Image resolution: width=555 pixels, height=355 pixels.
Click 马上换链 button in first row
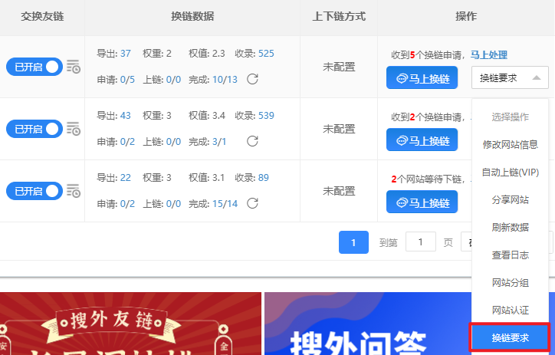coord(422,77)
